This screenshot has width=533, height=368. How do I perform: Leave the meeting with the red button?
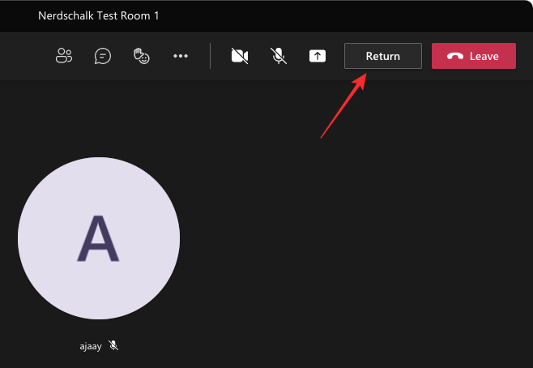[x=473, y=56]
